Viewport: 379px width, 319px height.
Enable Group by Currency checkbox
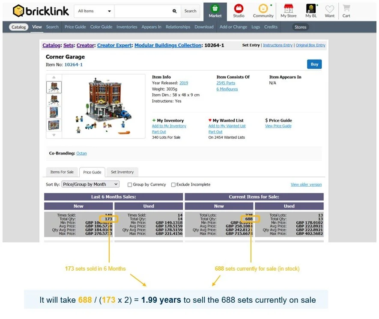(x=130, y=185)
